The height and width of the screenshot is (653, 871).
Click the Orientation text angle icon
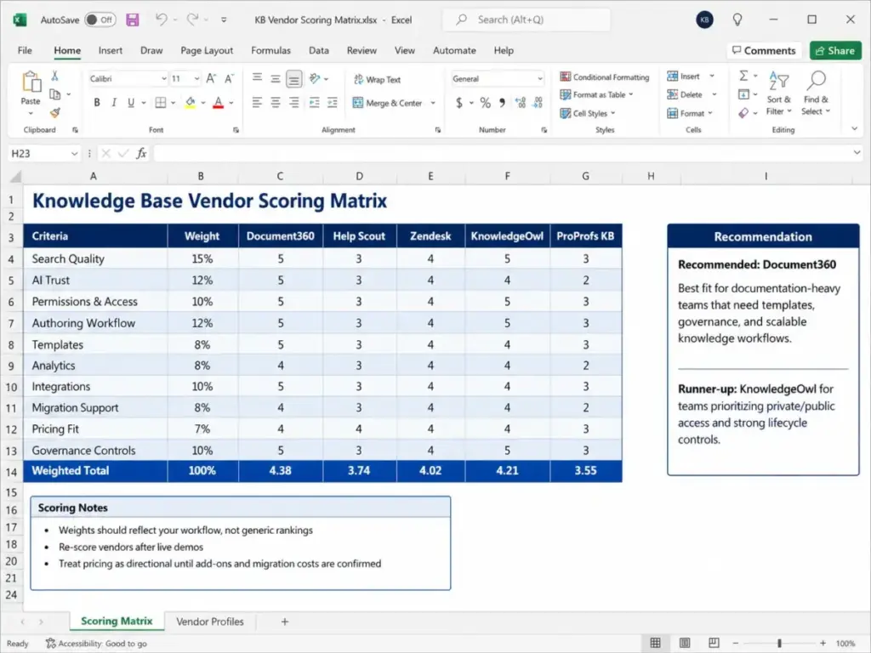(315, 79)
